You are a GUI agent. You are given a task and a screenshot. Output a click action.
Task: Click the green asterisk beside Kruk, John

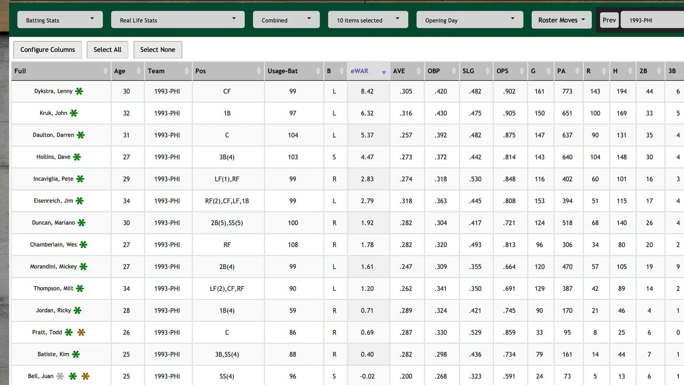coord(74,113)
